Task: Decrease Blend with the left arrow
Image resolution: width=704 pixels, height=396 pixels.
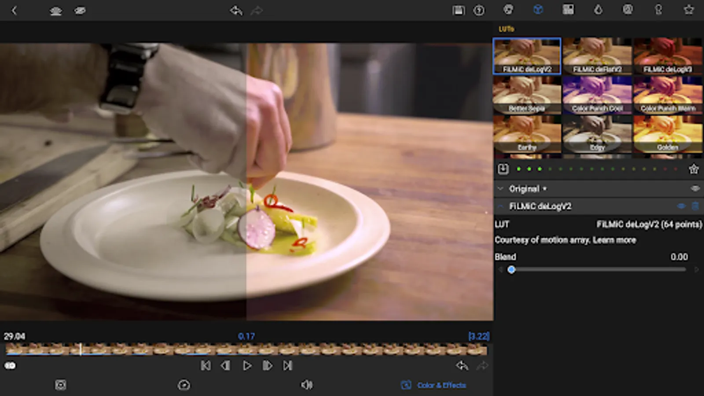Action: coord(500,270)
